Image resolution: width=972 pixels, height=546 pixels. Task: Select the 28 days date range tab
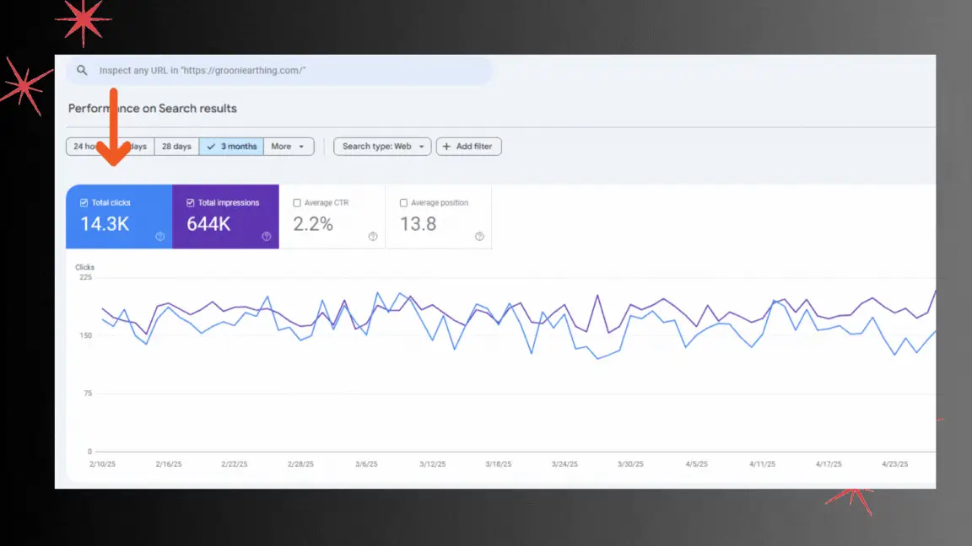(176, 146)
